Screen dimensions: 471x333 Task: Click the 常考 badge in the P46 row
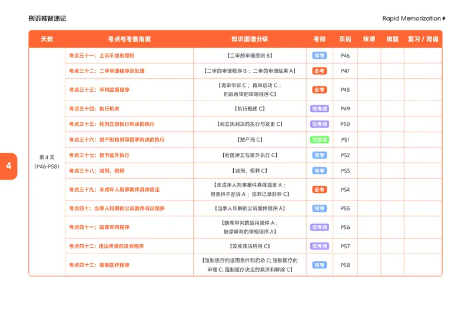pyautogui.click(x=319, y=55)
